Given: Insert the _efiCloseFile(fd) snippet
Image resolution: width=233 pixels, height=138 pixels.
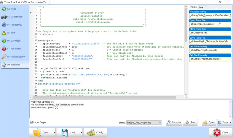Looking at the screenshot, I should coord(210,33).
